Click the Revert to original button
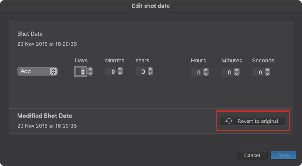Viewport: 302px width, 166px height. pos(252,121)
